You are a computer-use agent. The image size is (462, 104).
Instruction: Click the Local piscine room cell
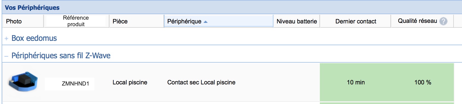click(x=130, y=82)
